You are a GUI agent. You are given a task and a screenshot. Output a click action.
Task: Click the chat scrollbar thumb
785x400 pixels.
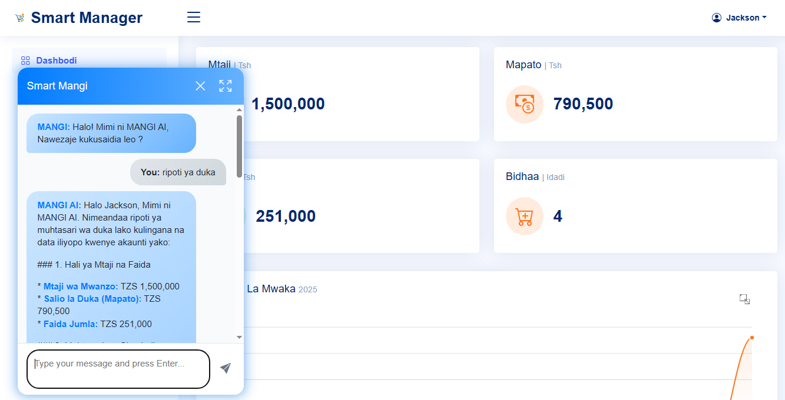coord(239,146)
